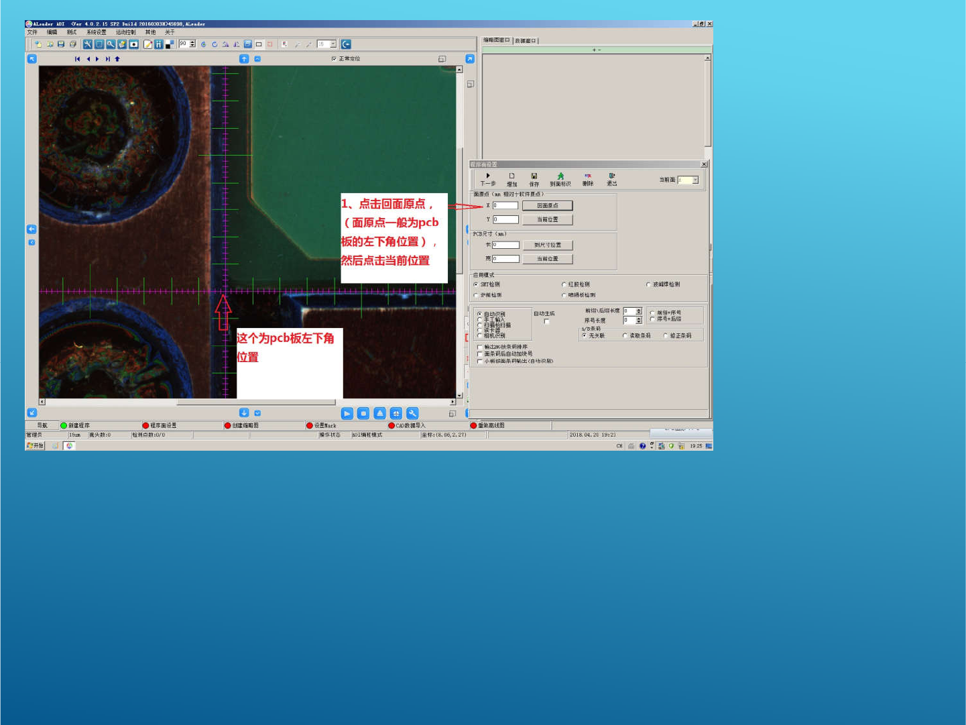The width and height of the screenshot is (966, 725).
Task: Click the 保存 save icon in settings panel
Action: coord(534,177)
